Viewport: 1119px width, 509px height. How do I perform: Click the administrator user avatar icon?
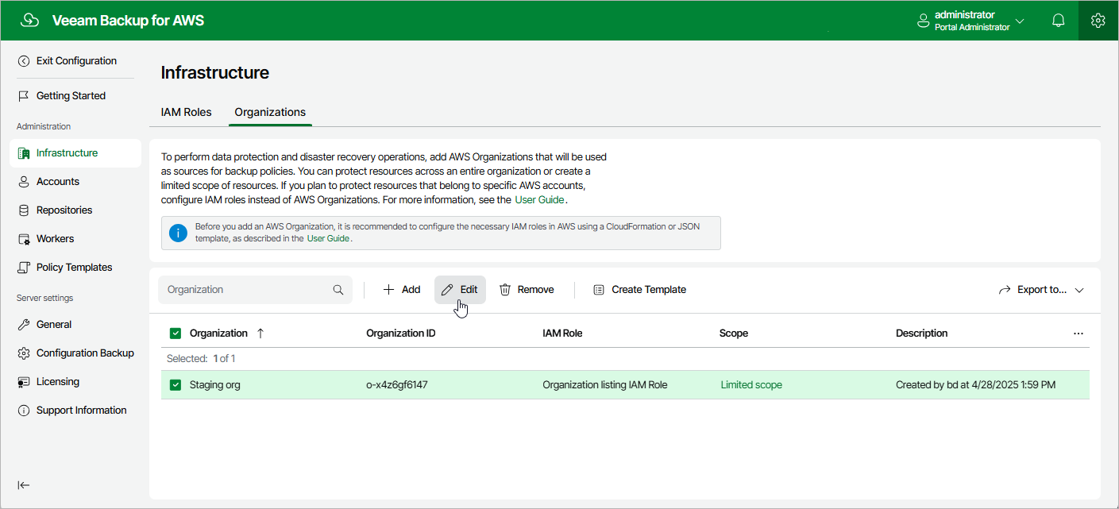point(924,21)
